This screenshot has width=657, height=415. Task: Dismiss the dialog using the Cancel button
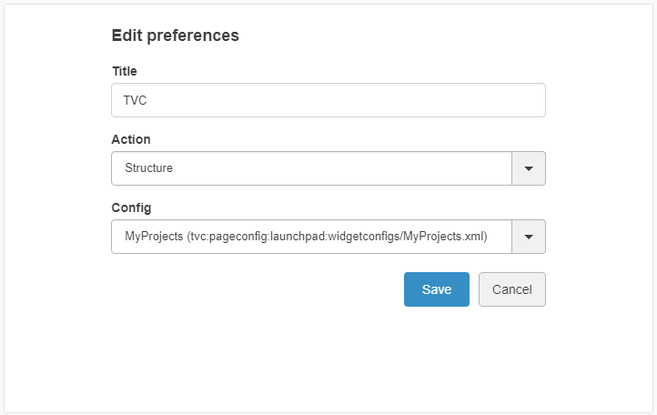511,289
